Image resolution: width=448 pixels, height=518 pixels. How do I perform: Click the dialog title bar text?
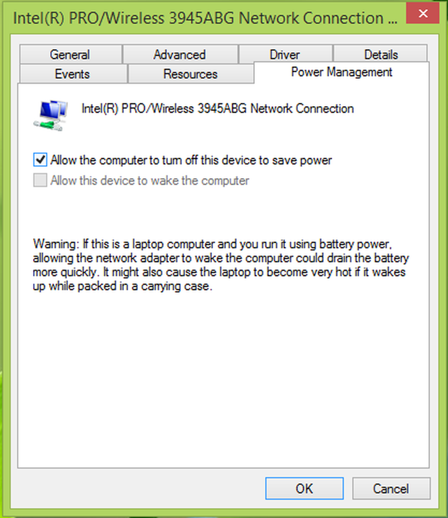point(205,18)
